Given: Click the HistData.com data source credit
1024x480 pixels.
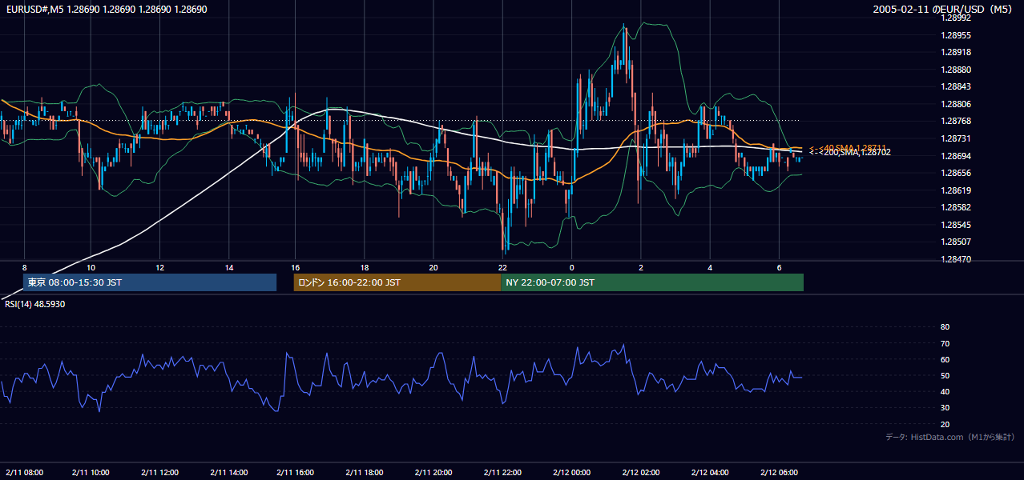Looking at the screenshot, I should click(950, 437).
